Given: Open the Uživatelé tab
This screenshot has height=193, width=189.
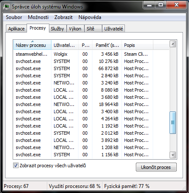Looking at the screenshot, I should pos(113,29).
